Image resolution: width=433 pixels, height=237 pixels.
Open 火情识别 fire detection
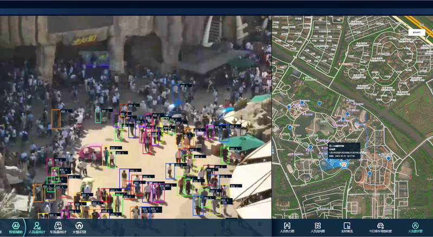click(x=79, y=226)
